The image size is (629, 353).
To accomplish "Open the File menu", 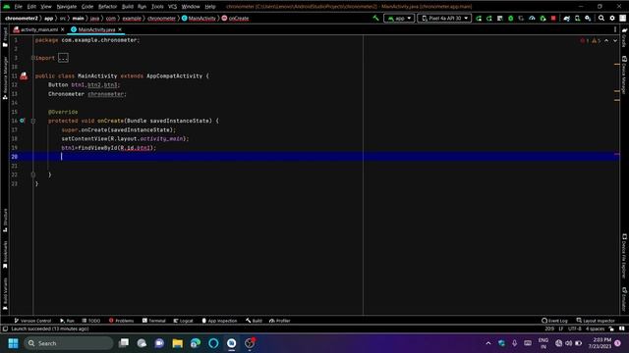I will click(18, 7).
